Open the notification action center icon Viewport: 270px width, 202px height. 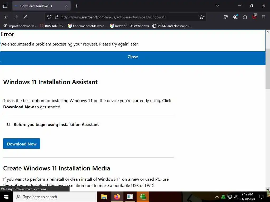261,197
